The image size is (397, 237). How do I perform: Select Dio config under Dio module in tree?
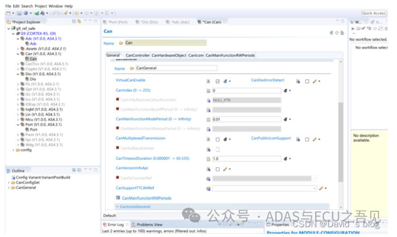(x=33, y=79)
